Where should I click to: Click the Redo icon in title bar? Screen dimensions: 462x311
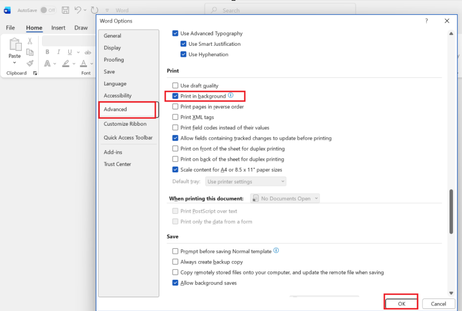pos(94,10)
